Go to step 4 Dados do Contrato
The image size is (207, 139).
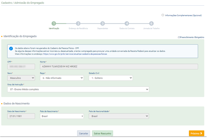127,24
